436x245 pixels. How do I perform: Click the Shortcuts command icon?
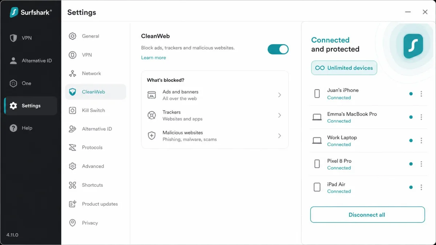pyautogui.click(x=73, y=185)
